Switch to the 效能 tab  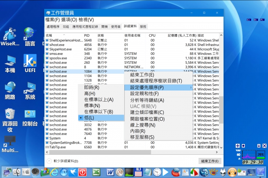click(66, 27)
